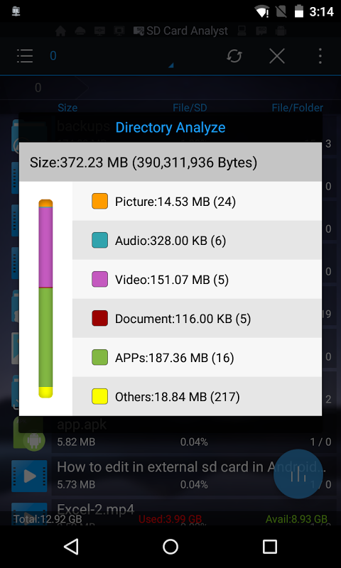Tap the yellow Others color swatch
Image resolution: width=341 pixels, height=568 pixels.
99,397
